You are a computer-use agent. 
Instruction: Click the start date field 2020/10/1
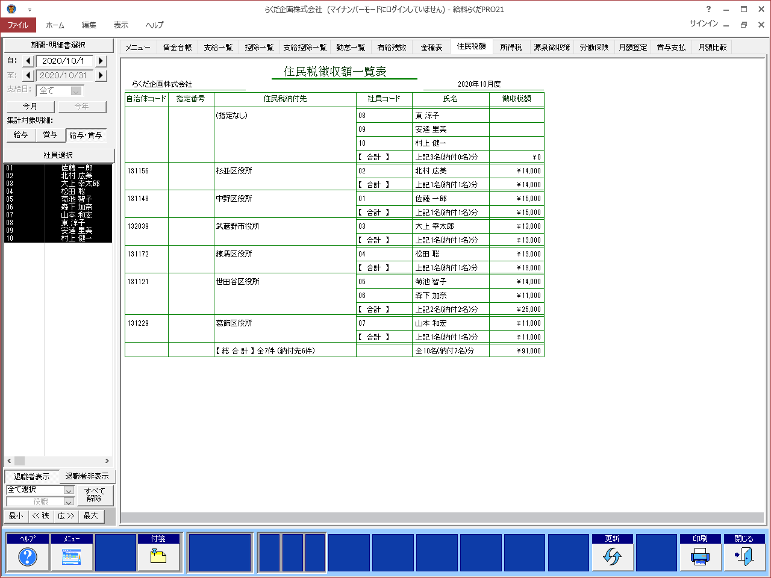[64, 61]
